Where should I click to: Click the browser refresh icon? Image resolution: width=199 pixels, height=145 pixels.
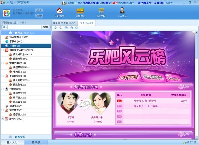[71, 28]
